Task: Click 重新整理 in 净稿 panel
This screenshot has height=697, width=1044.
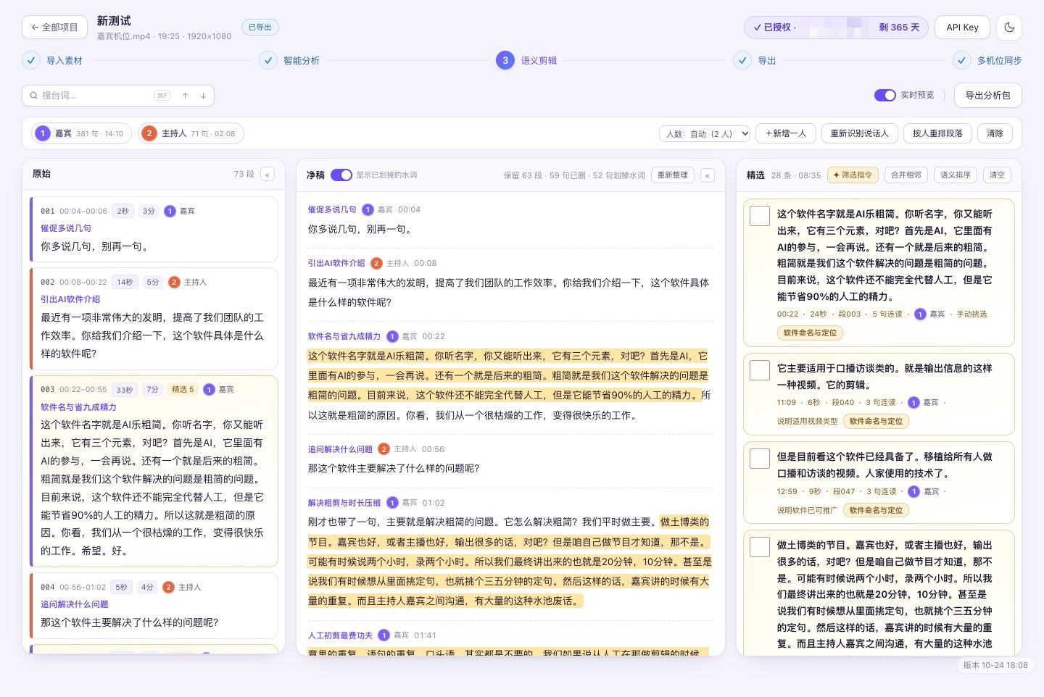Action: (x=672, y=175)
